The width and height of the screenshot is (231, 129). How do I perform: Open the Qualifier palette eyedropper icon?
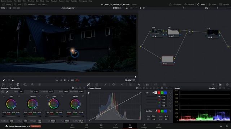coord(105,85)
